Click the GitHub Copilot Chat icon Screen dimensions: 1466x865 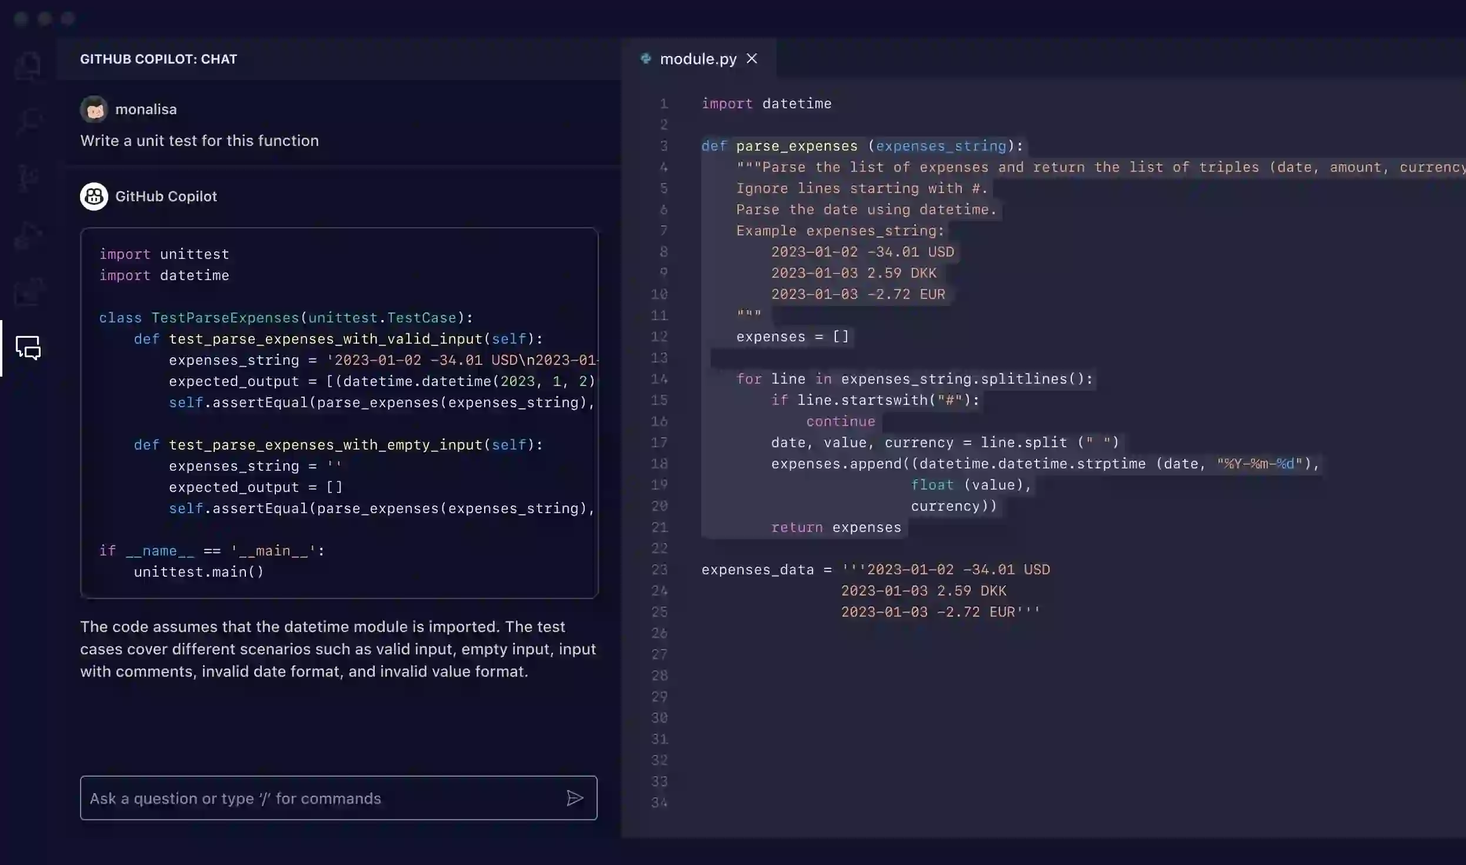[x=28, y=347]
